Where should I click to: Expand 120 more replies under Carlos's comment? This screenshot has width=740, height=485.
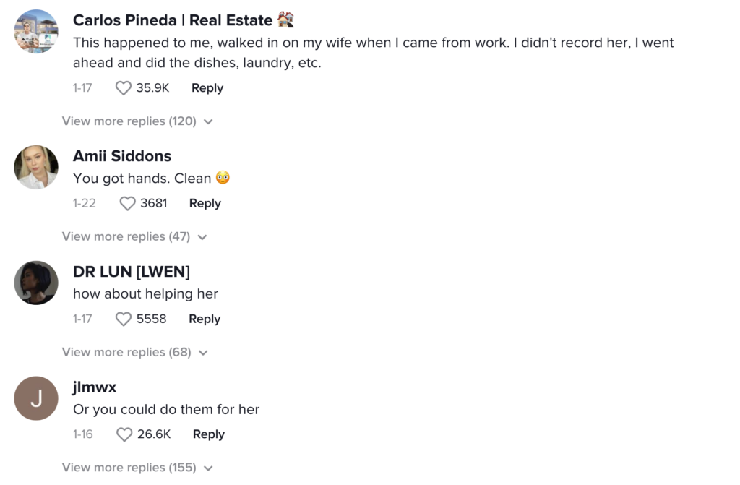(137, 121)
